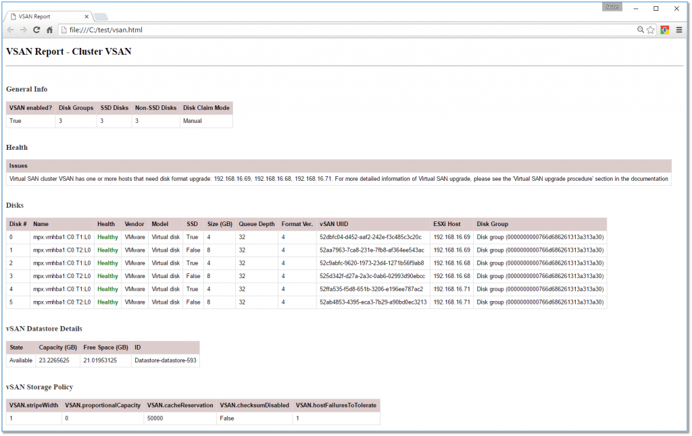Click the VSAN.hostFailuresToTolerate column header
Viewport: 692px width, 436px height.
[336, 406]
